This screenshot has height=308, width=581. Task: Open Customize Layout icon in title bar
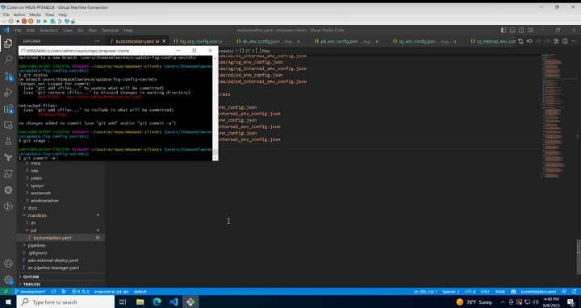click(x=530, y=30)
